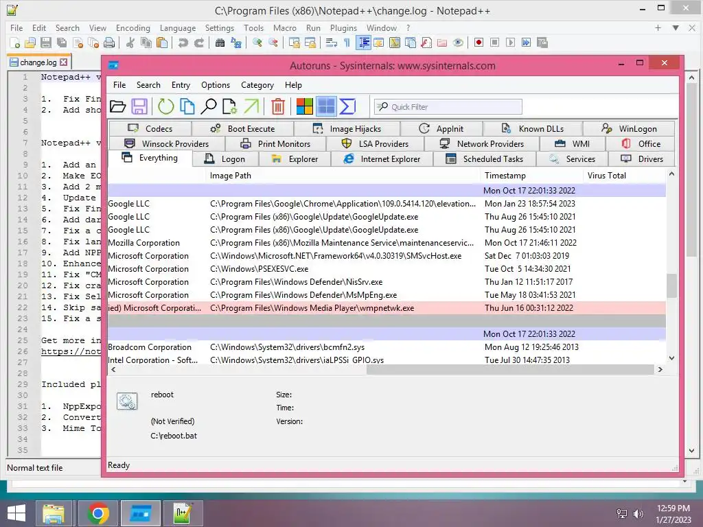Click the Virus Total column header
This screenshot has height=527, width=703.
[x=625, y=176]
